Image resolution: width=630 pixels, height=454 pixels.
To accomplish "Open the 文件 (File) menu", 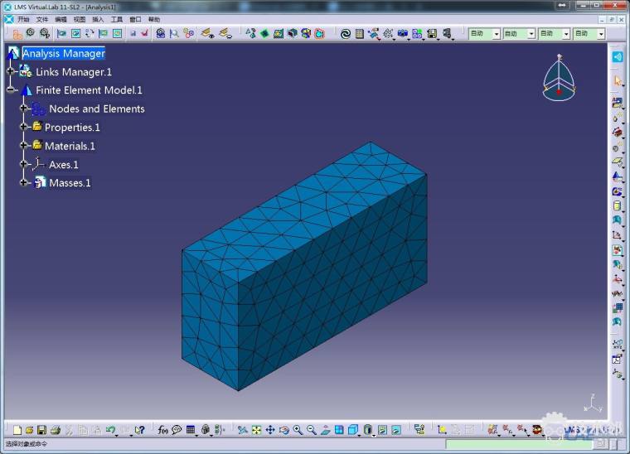I will coord(41,19).
